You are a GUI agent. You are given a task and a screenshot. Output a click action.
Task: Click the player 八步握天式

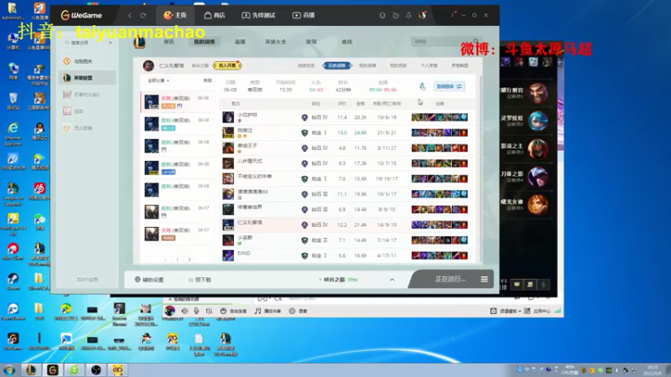pyautogui.click(x=250, y=161)
